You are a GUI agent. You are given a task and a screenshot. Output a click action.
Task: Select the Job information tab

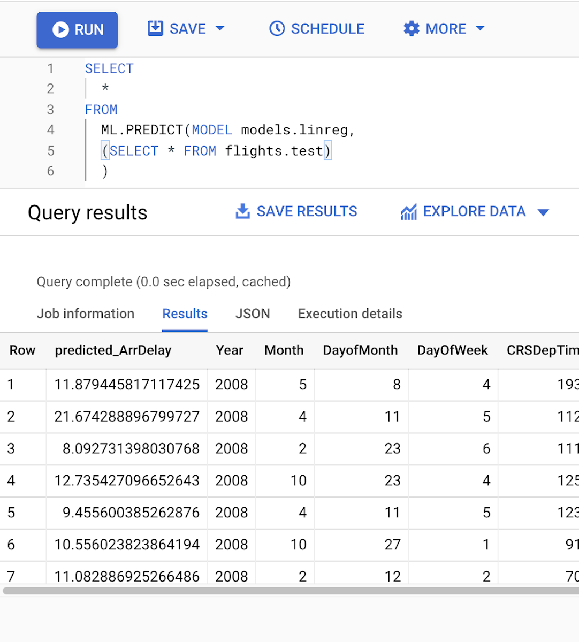(86, 314)
